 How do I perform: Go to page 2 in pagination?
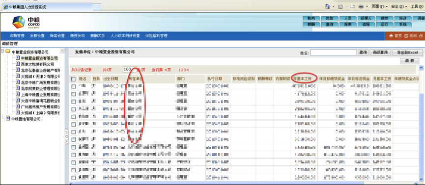click(182, 70)
